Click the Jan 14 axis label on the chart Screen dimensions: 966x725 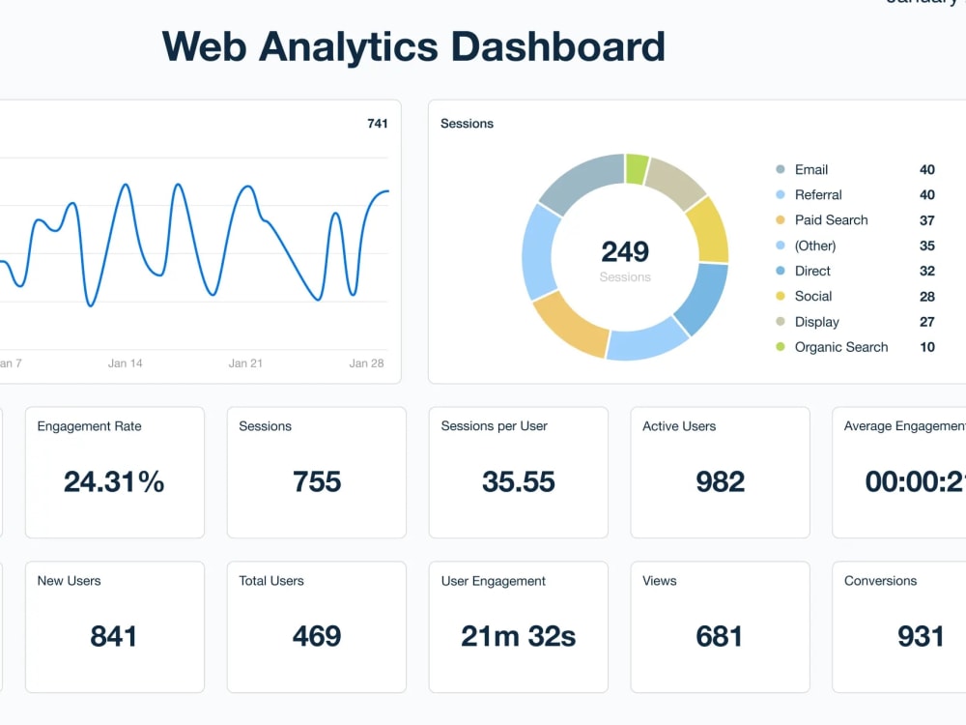(126, 363)
